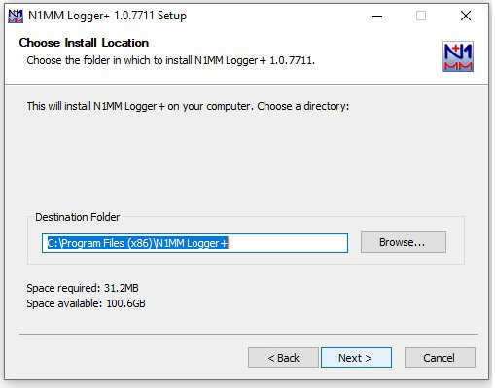Click the 'Destination Folder' group label
This screenshot has width=495, height=388.
point(78,217)
